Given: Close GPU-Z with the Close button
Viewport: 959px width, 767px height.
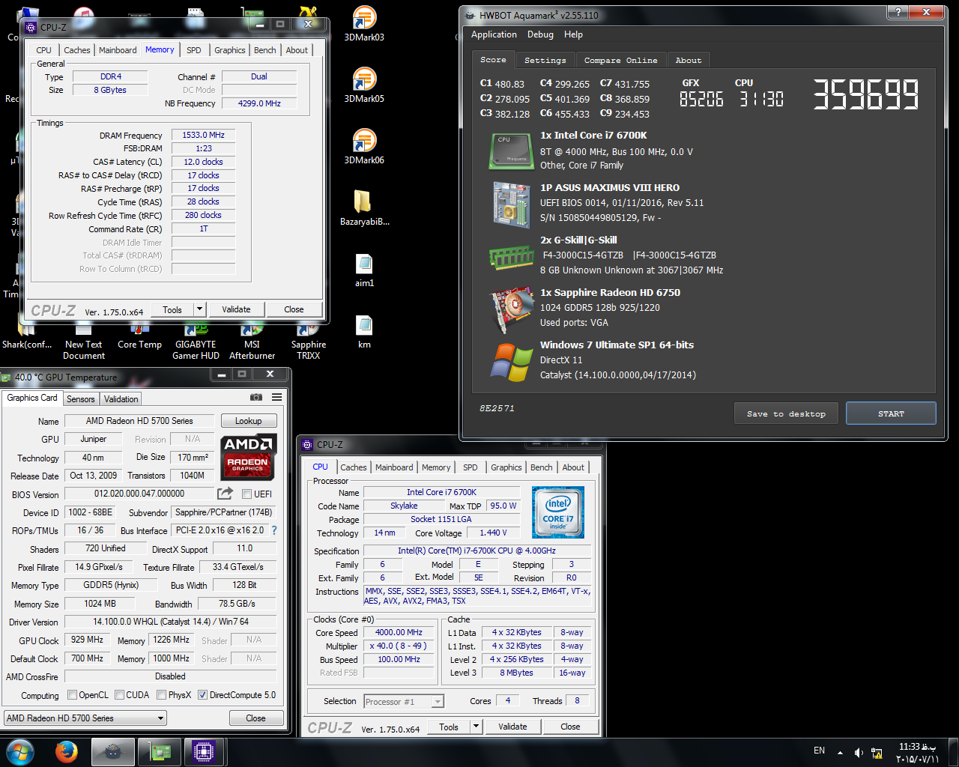Looking at the screenshot, I should [255, 718].
